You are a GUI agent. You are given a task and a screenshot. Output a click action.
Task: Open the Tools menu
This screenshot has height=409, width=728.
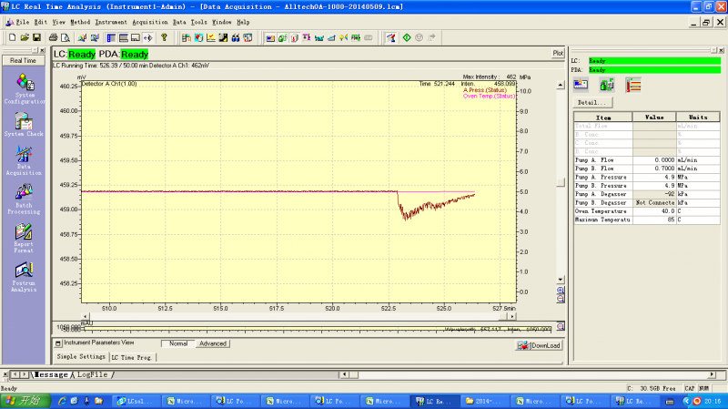coord(198,22)
